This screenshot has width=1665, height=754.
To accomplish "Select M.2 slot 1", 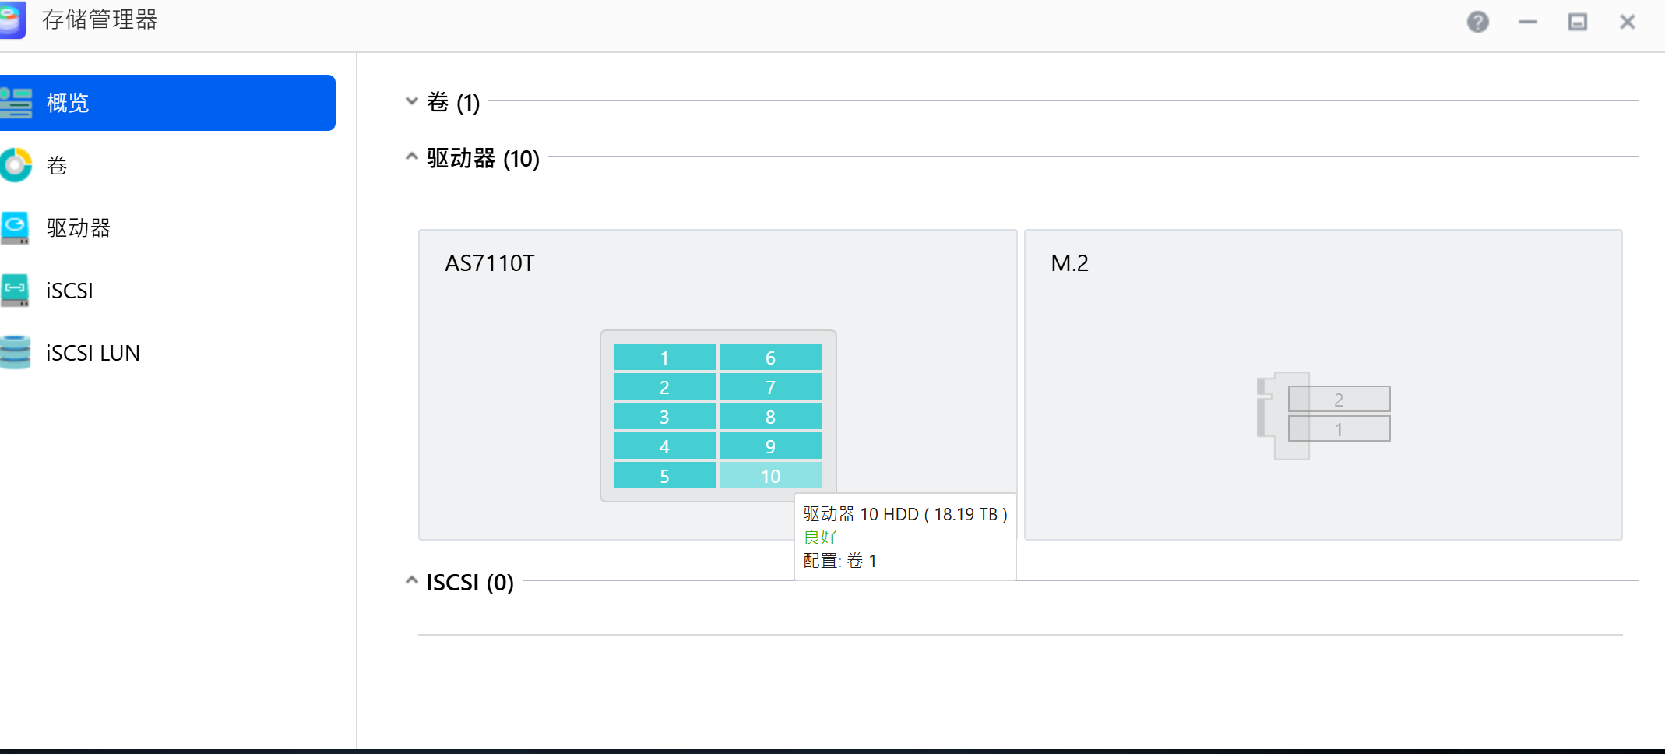I will pyautogui.click(x=1339, y=428).
